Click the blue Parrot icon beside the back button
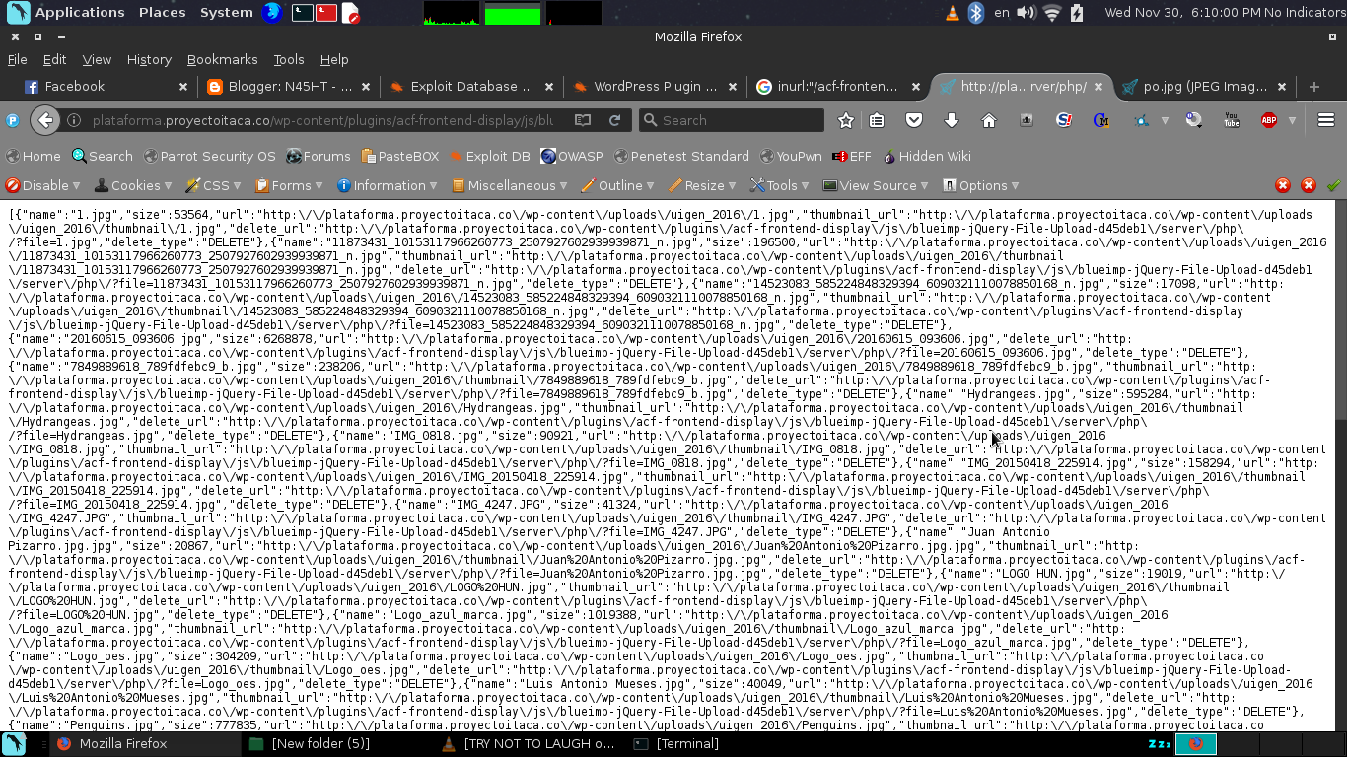This screenshot has height=757, width=1347. tap(12, 119)
